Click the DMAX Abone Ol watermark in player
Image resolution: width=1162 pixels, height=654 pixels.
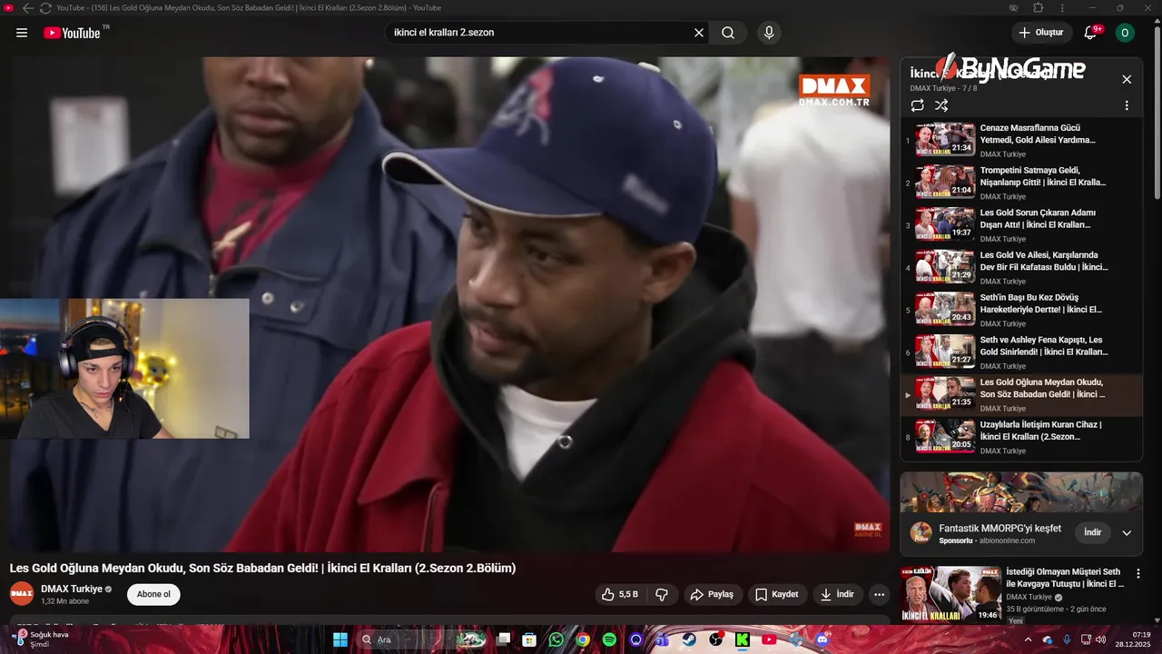(x=868, y=530)
